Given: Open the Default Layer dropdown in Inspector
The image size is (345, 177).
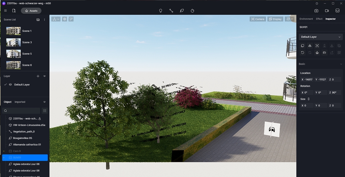Looking at the screenshot, I should (321, 37).
